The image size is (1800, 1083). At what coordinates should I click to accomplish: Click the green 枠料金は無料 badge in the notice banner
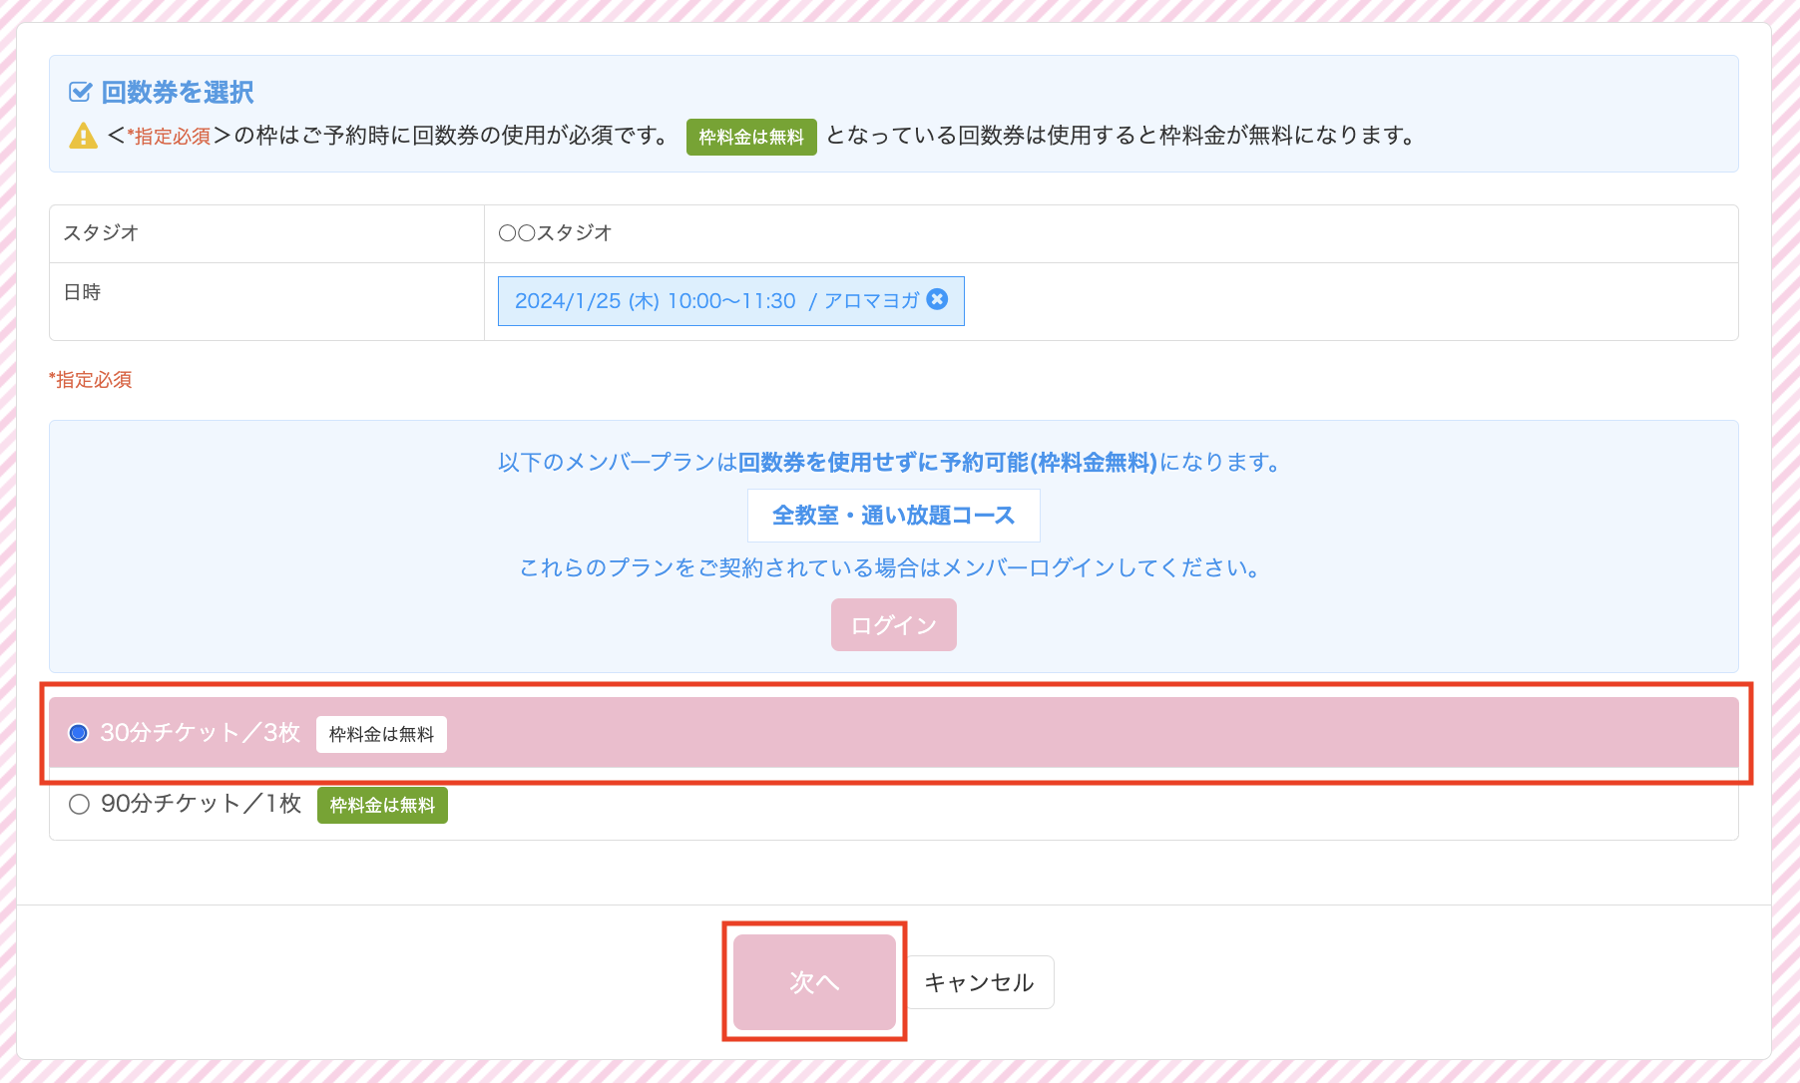point(750,138)
